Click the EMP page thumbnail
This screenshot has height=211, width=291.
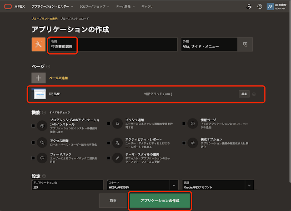pos(39,94)
